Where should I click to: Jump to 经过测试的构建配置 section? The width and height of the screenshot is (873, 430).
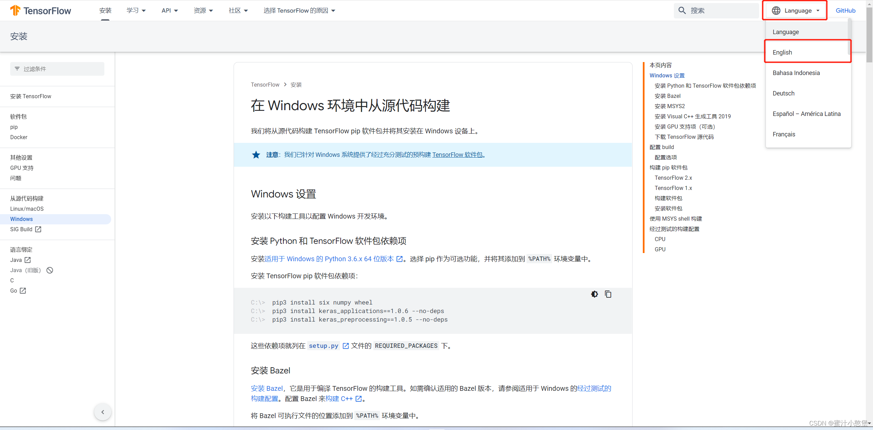click(674, 229)
